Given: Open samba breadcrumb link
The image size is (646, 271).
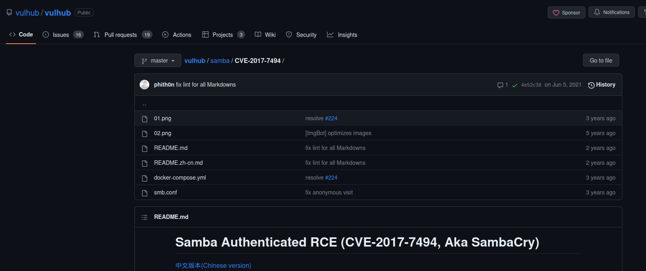Looking at the screenshot, I should click(x=220, y=61).
